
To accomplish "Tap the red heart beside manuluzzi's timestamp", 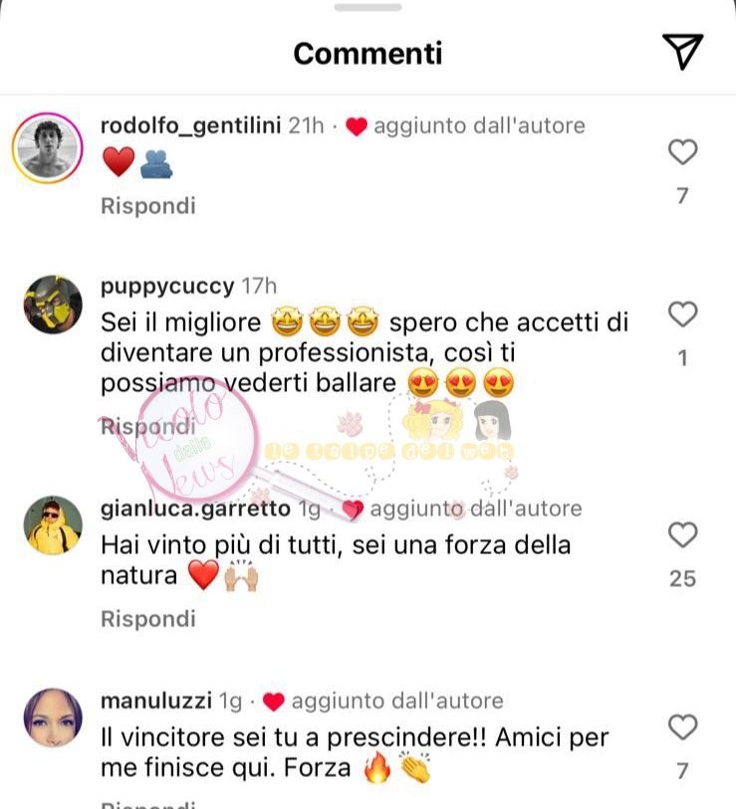I will (273, 702).
